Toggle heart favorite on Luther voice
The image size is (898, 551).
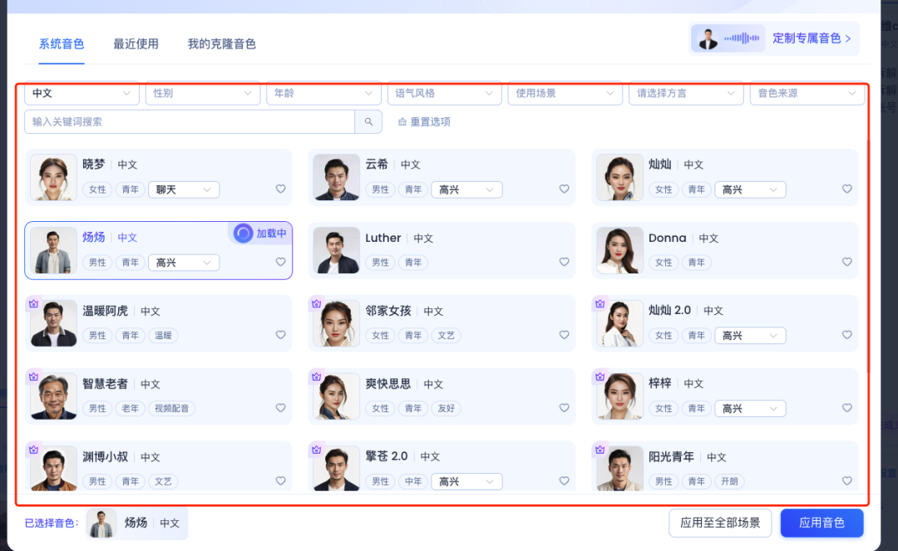tap(565, 263)
